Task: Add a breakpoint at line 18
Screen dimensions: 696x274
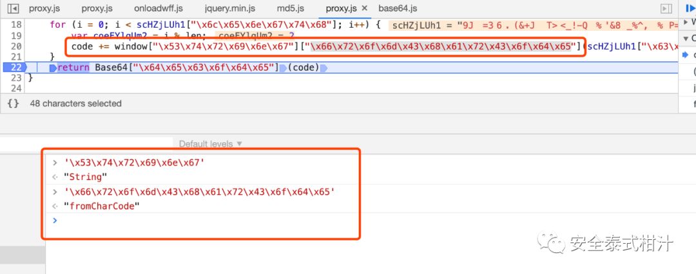Action: coord(16,24)
